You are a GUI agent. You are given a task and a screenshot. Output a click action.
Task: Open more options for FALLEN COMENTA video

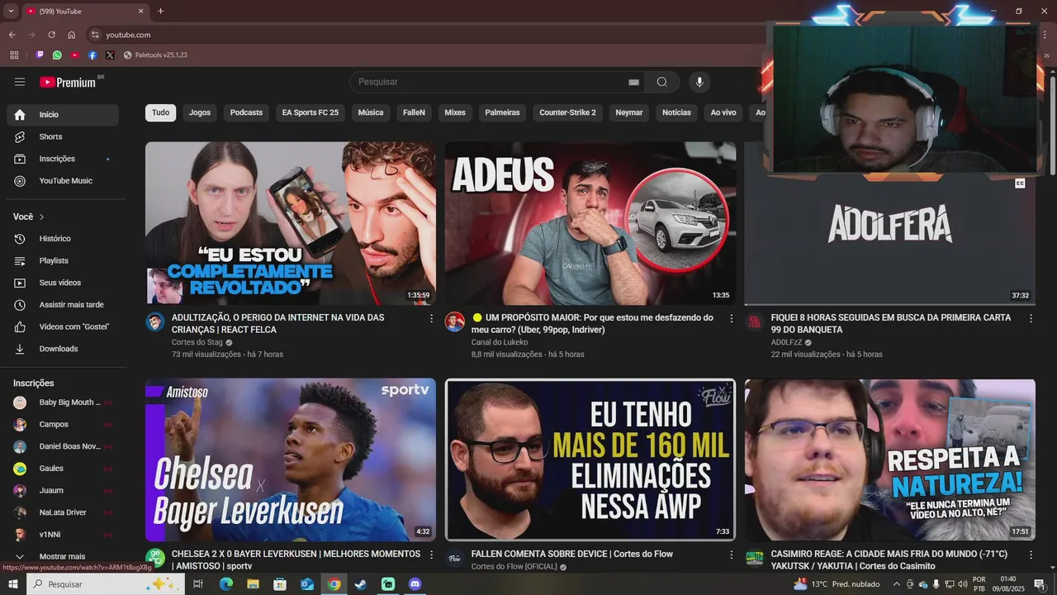point(731,555)
